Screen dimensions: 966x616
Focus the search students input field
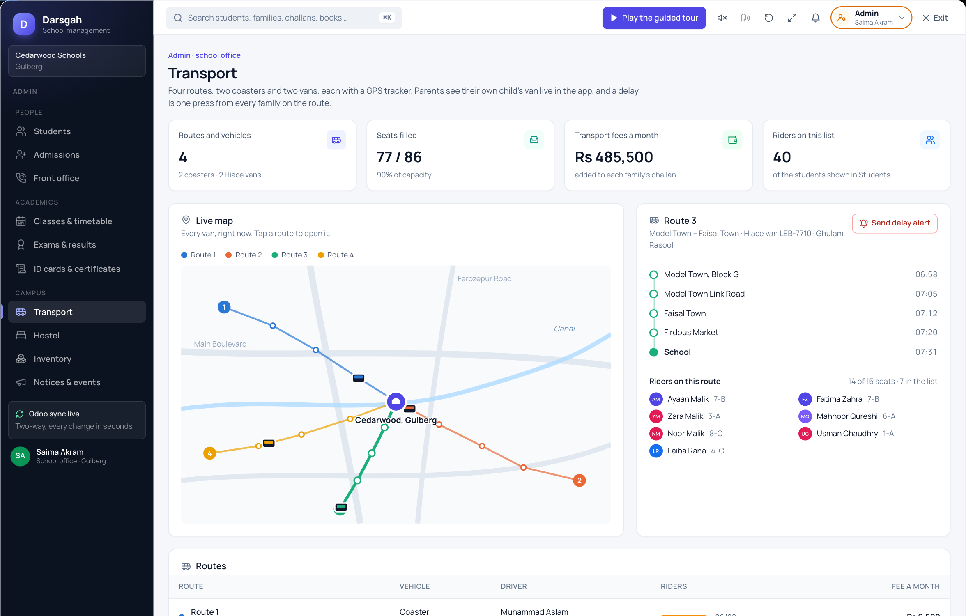pos(284,18)
